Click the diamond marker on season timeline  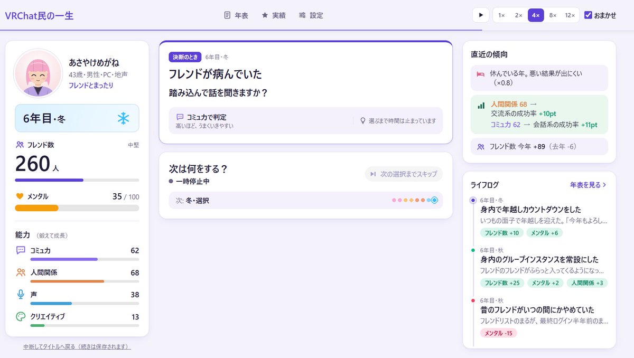(434, 200)
